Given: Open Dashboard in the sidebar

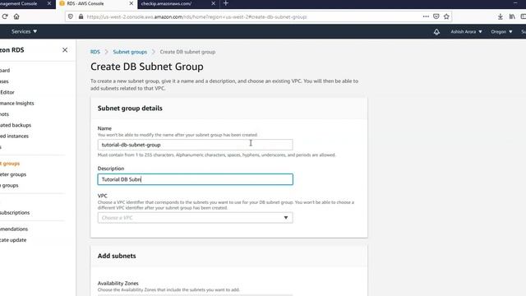Looking at the screenshot, I should [5, 71].
